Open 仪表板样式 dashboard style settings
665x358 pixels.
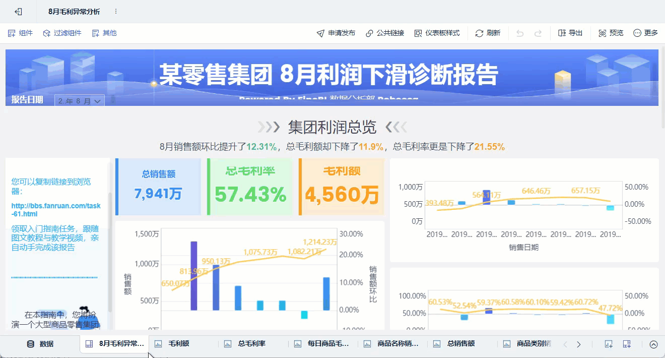click(x=437, y=33)
